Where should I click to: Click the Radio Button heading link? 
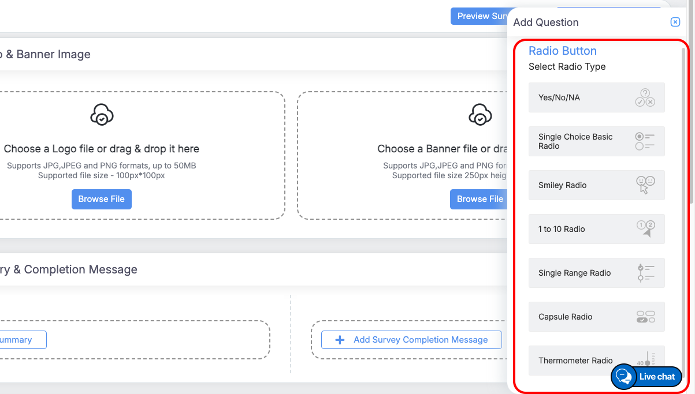(562, 51)
